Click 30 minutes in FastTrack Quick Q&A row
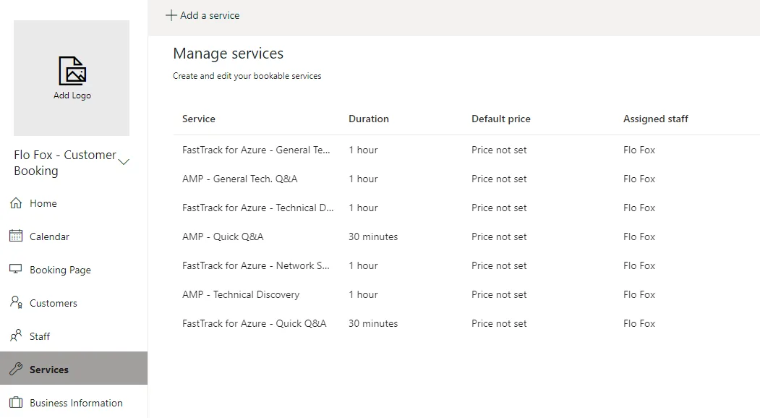 pos(373,323)
